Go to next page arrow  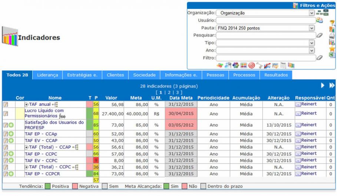[323, 85]
